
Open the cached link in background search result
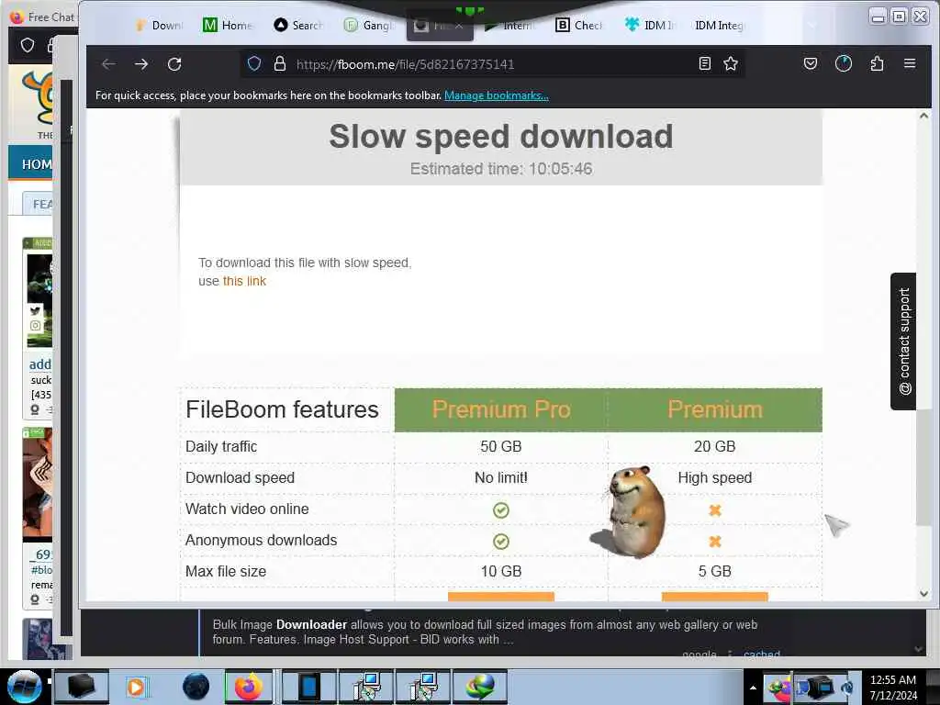click(762, 655)
